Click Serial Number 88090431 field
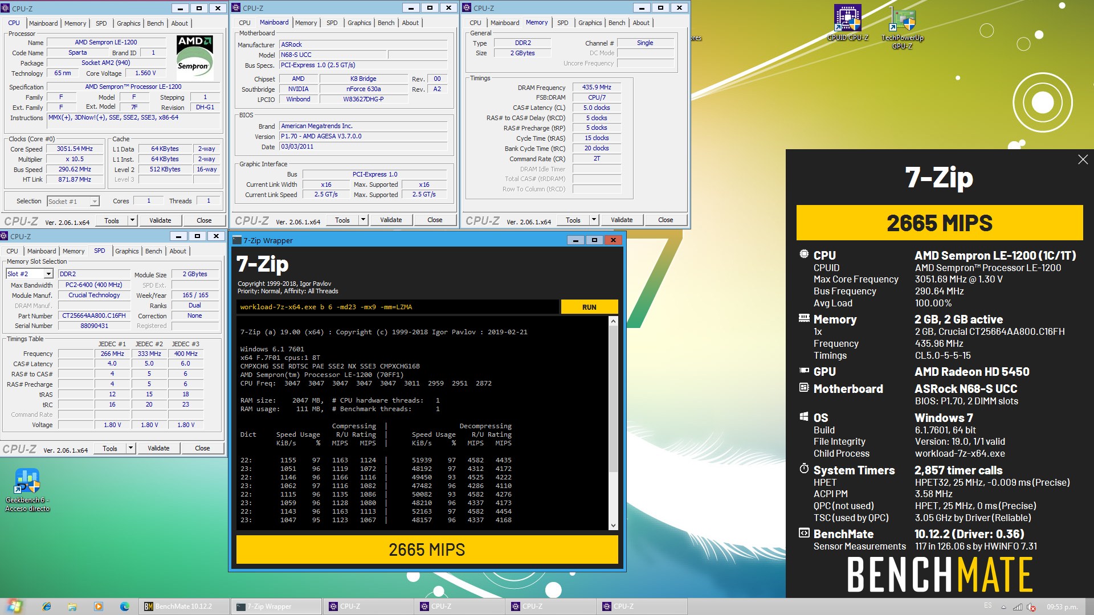Viewport: 1094px width, 615px height. tap(94, 326)
